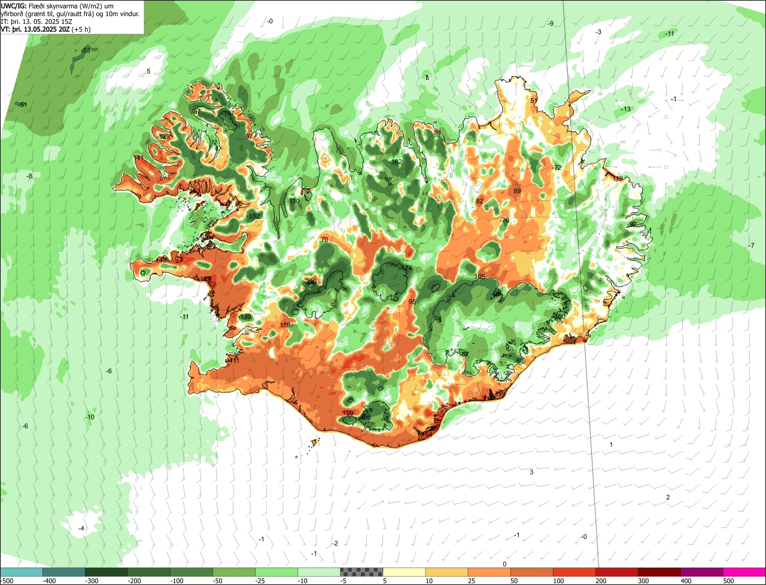Click the '-7' map value
The image size is (766, 585).
coord(752,245)
